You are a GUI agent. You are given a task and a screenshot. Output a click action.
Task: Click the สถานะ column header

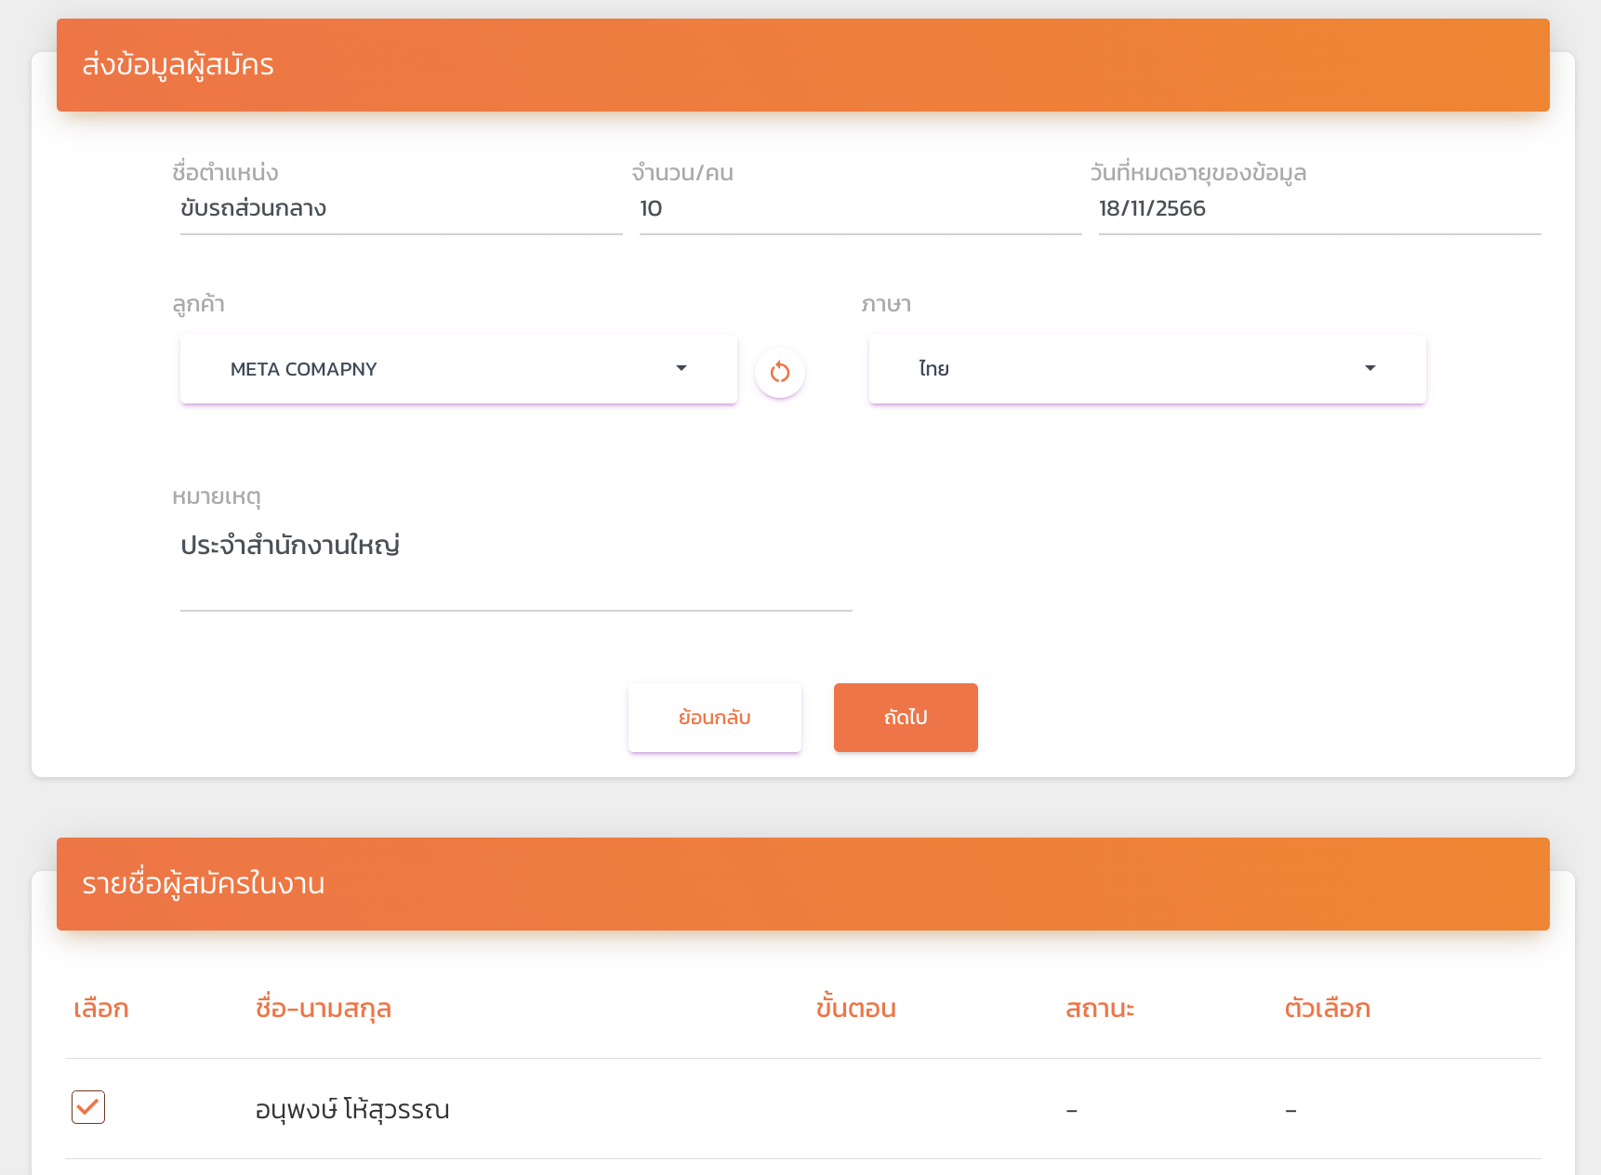1100,1009
